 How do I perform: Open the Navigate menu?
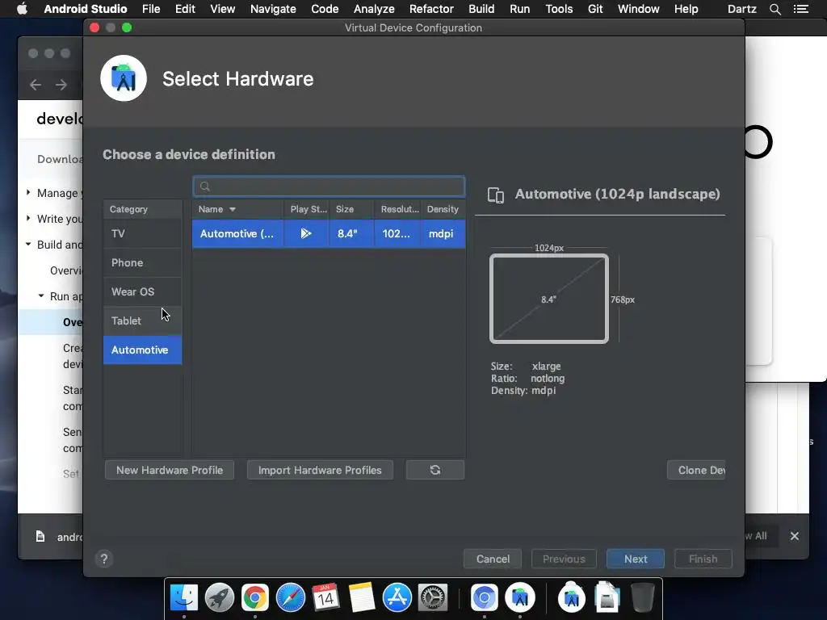pyautogui.click(x=273, y=9)
